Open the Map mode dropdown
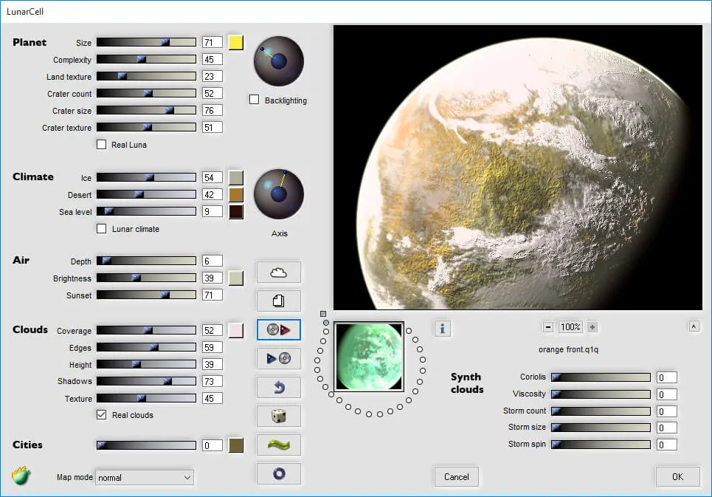 coord(144,478)
